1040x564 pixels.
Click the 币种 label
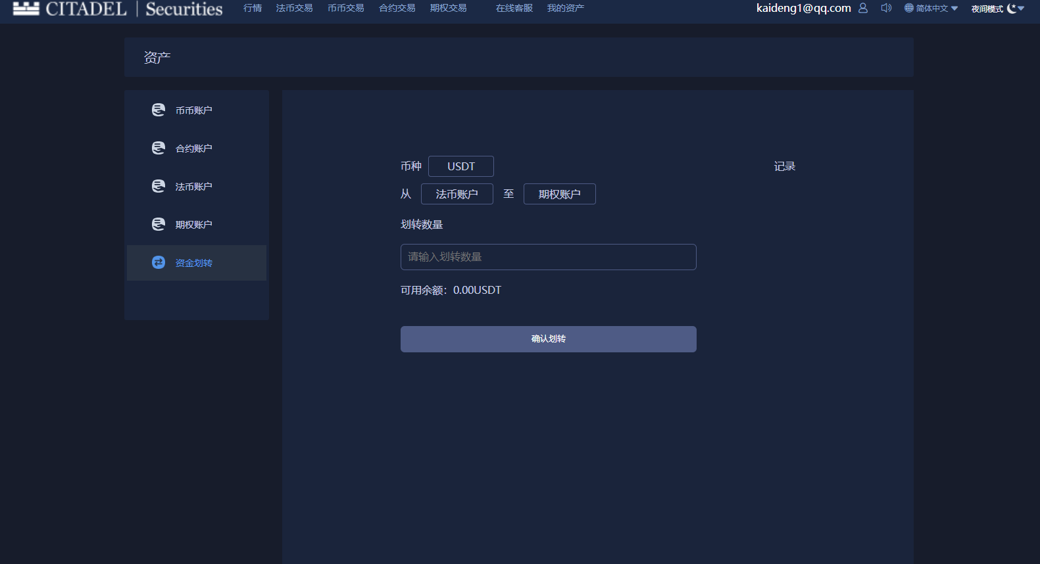click(411, 166)
